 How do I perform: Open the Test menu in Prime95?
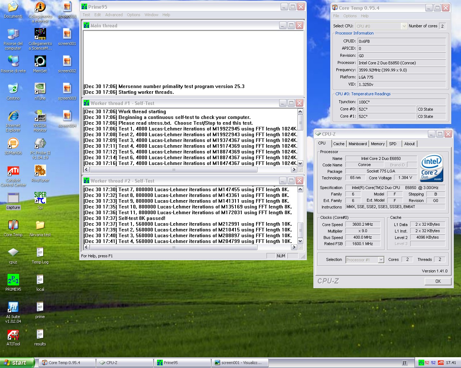click(86, 15)
